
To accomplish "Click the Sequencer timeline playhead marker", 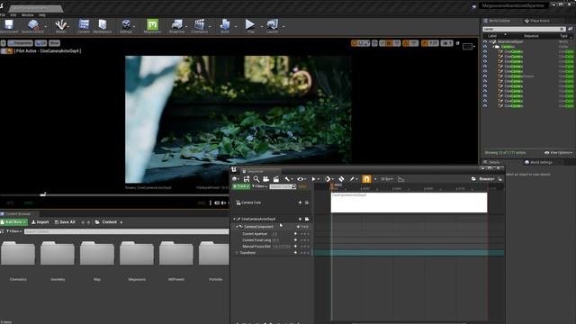I will (x=332, y=186).
